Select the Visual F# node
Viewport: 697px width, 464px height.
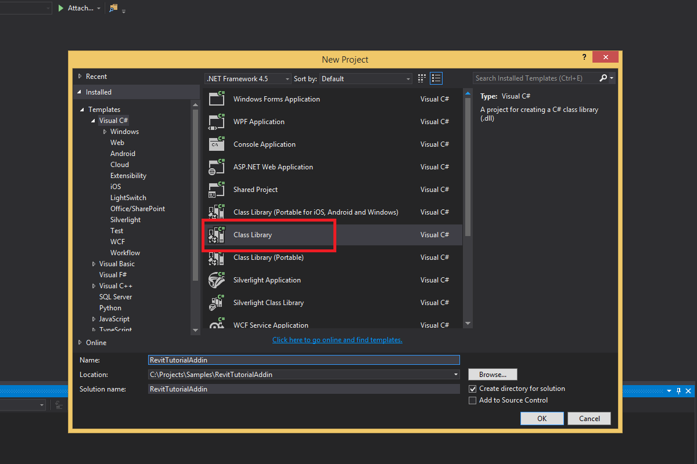click(113, 275)
